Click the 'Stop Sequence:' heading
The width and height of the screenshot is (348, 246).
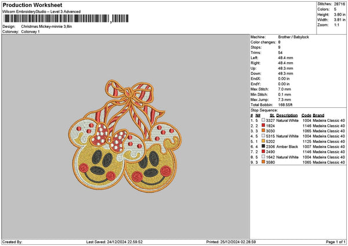pos(264,110)
